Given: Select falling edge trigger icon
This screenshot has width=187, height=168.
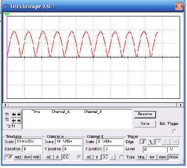Looking at the screenshot, I should (x=151, y=142).
